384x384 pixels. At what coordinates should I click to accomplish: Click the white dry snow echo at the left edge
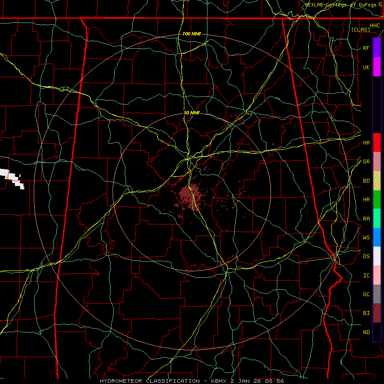[12, 179]
